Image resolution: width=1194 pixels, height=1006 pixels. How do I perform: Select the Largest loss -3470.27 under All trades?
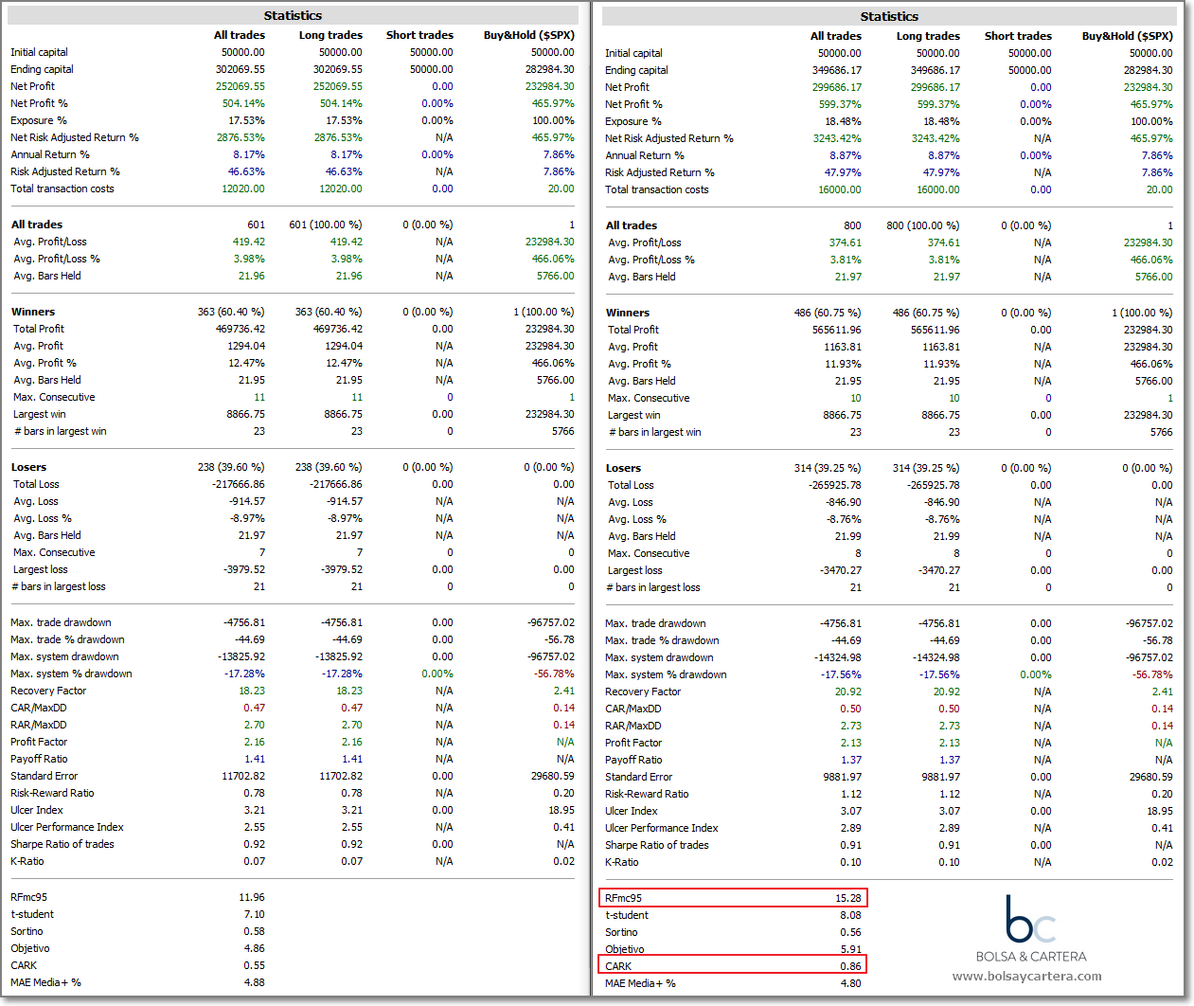tap(841, 570)
